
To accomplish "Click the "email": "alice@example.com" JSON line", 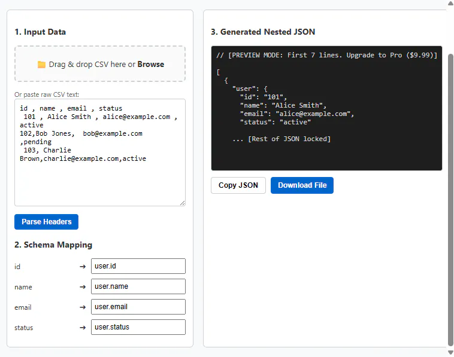I will [x=297, y=114].
